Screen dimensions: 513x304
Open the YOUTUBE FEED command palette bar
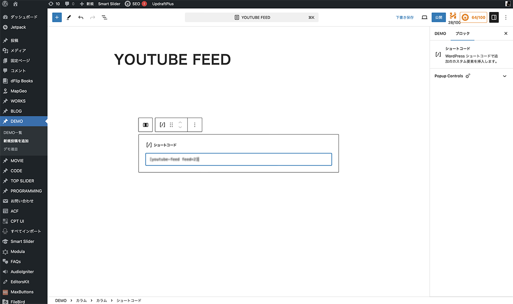coord(252,18)
